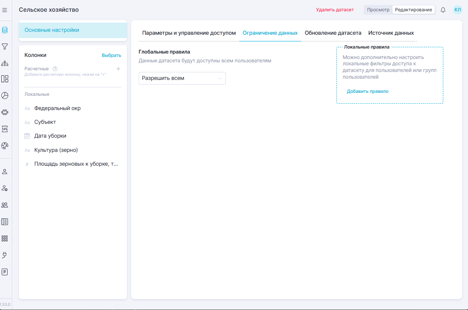
Task: Open the color palette sidebar icon
Action: (x=5, y=146)
